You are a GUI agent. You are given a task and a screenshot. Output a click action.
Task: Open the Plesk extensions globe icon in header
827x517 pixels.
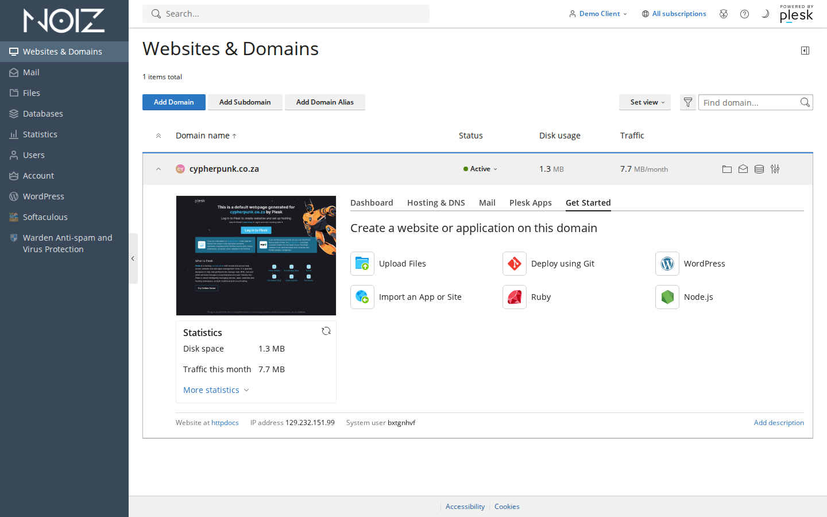tap(724, 14)
